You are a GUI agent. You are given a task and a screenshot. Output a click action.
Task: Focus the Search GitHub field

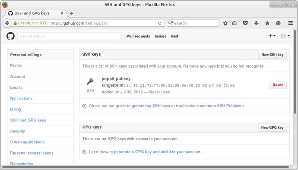69,36
